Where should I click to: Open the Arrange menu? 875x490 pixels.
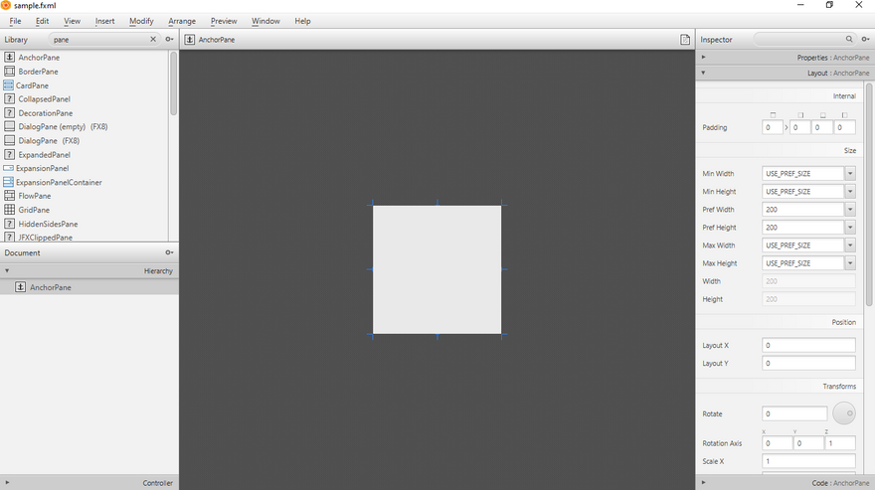pos(182,21)
